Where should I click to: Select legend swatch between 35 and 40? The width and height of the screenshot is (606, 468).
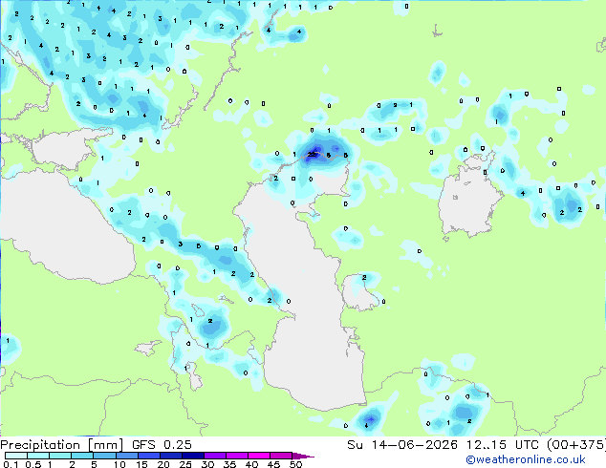[237, 456]
